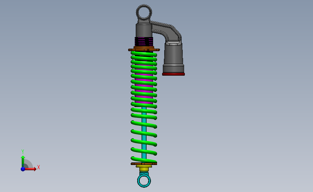Select the angled gray bridge arm to reservoir

167,31
